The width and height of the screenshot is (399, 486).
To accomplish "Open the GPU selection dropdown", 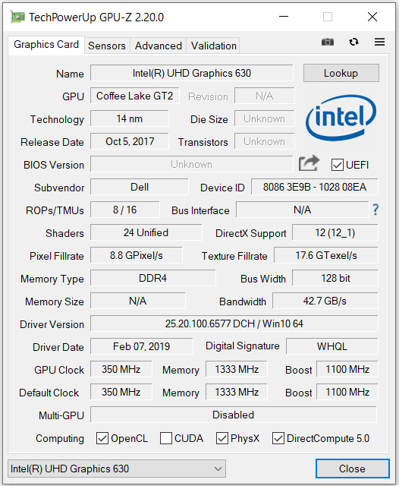I will pyautogui.click(x=117, y=469).
